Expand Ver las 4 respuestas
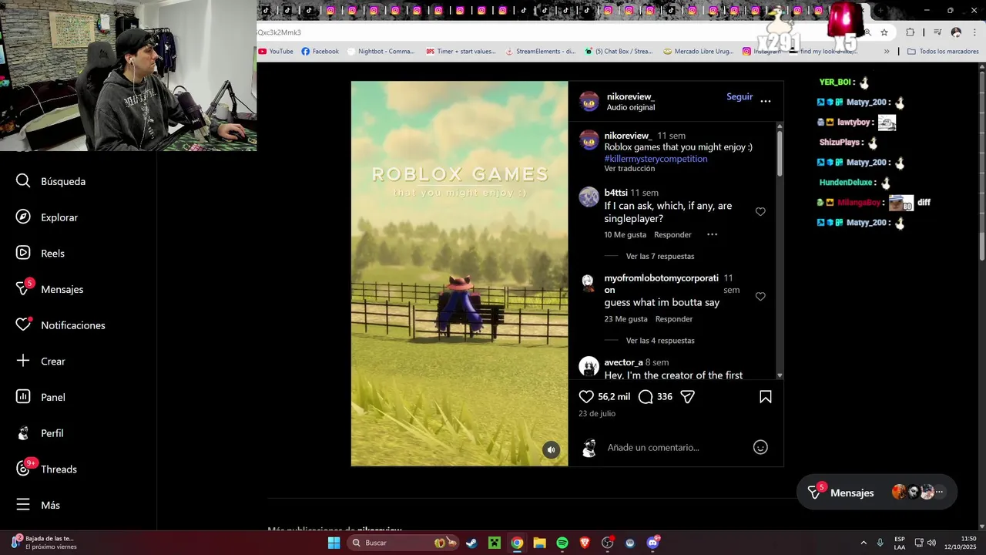Screen dimensions: 986x555 660,341
